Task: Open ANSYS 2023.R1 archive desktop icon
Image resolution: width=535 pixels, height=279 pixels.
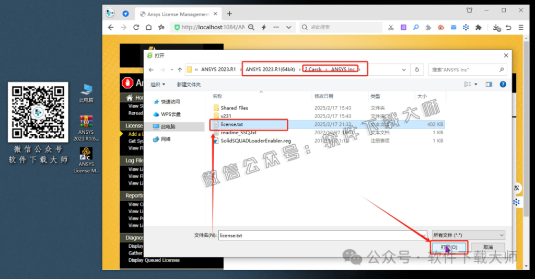Action: tap(86, 129)
